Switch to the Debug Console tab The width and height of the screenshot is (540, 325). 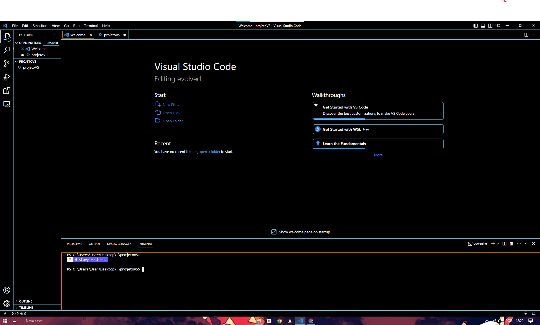[119, 244]
